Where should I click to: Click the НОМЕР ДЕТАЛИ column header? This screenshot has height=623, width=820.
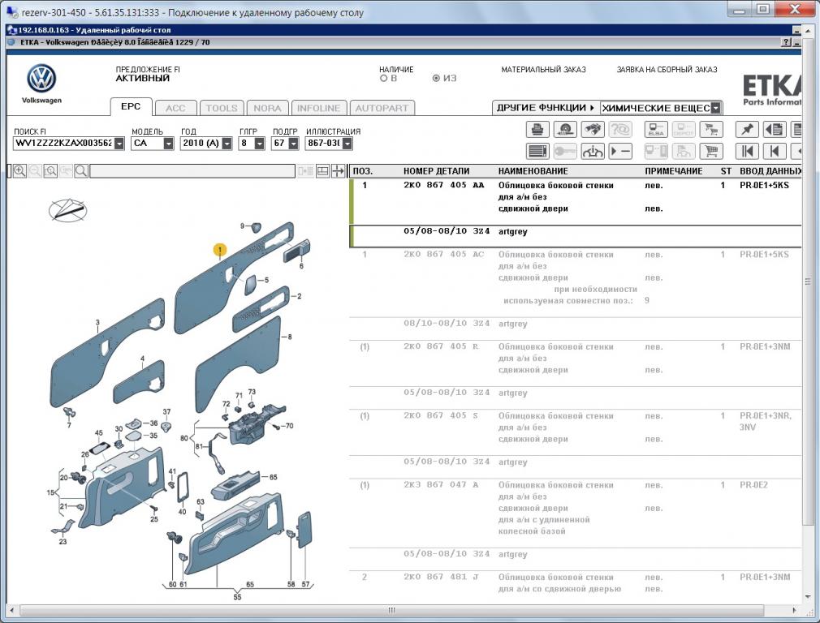[x=436, y=171]
